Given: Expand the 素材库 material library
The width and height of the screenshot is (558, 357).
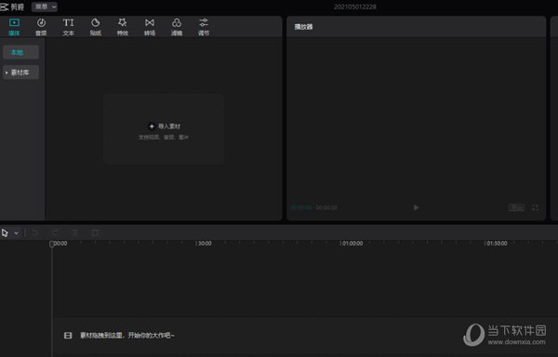Looking at the screenshot, I should click(x=20, y=73).
